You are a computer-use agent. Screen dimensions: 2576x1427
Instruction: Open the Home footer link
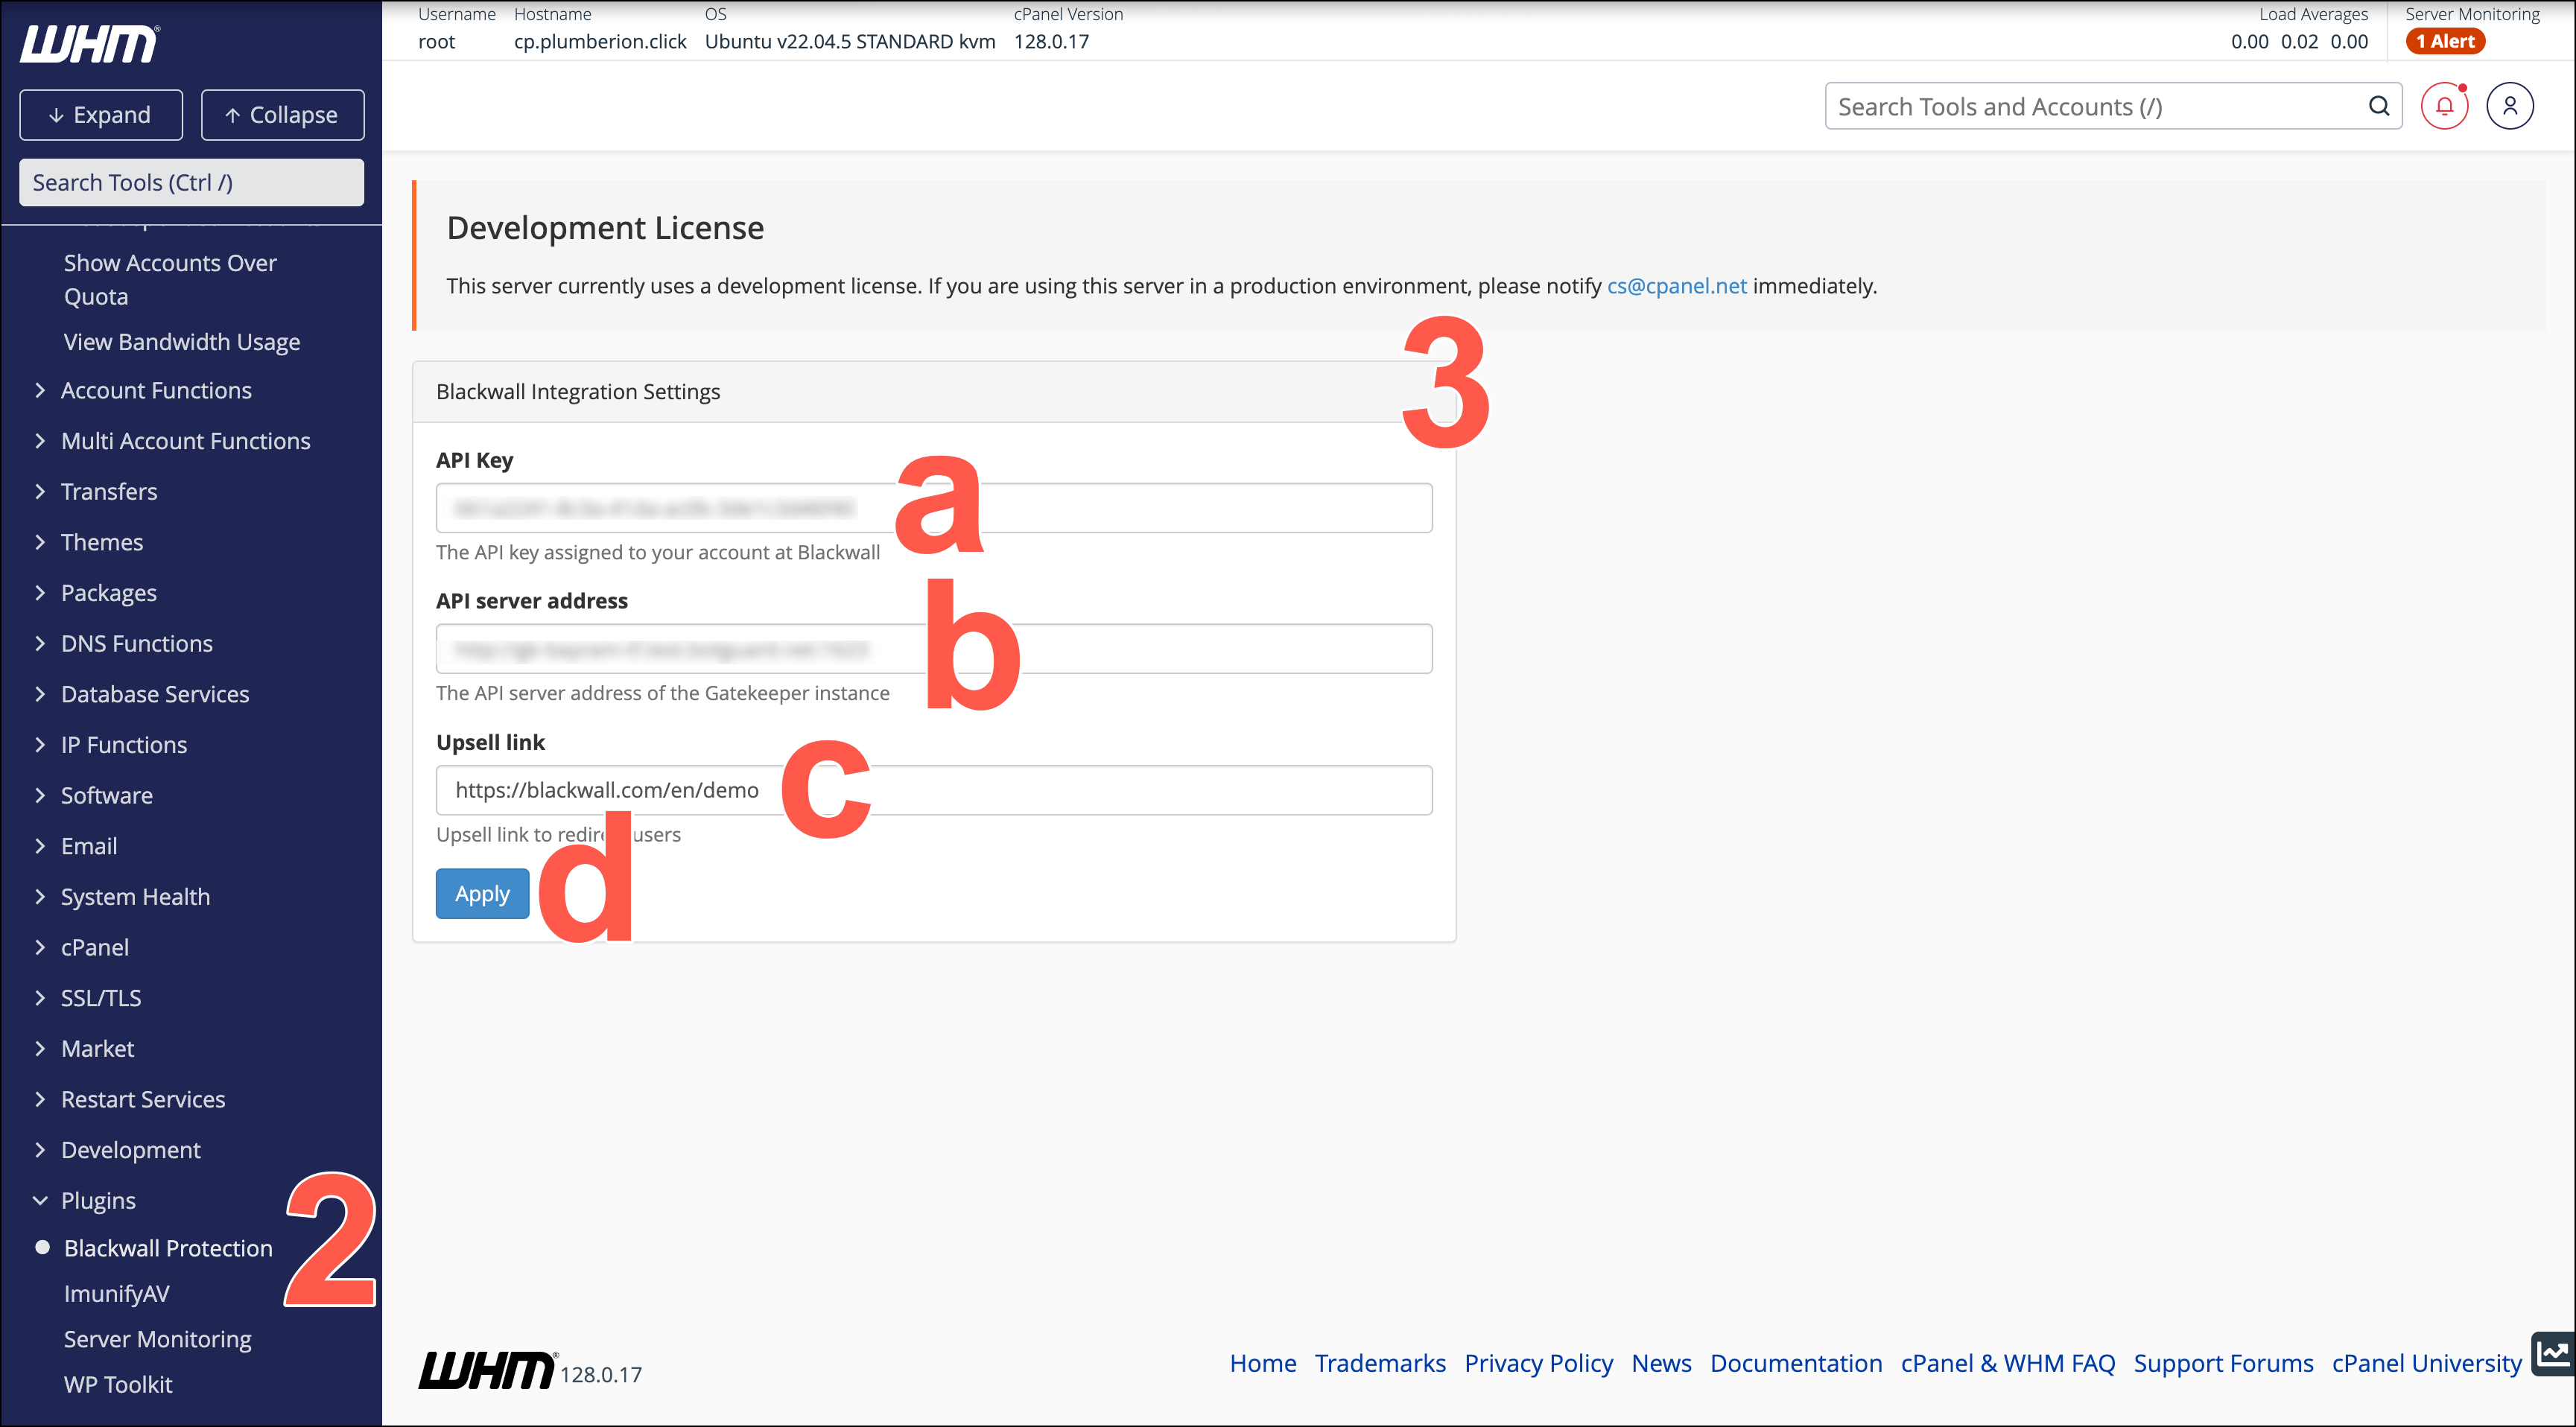point(1263,1363)
